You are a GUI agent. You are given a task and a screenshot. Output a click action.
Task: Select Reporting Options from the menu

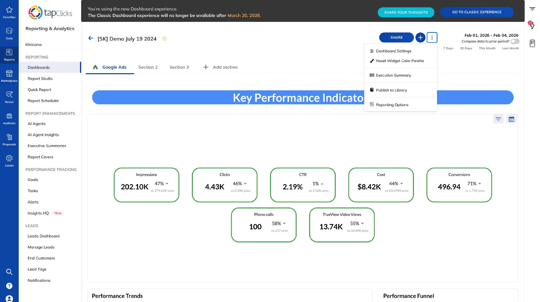400,105
